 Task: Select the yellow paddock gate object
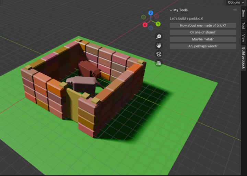point(72,104)
